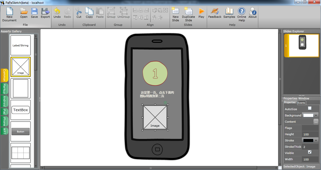This screenshot has height=170, width=321.
Task: Click the make same width icon
Action: [x=155, y=10]
